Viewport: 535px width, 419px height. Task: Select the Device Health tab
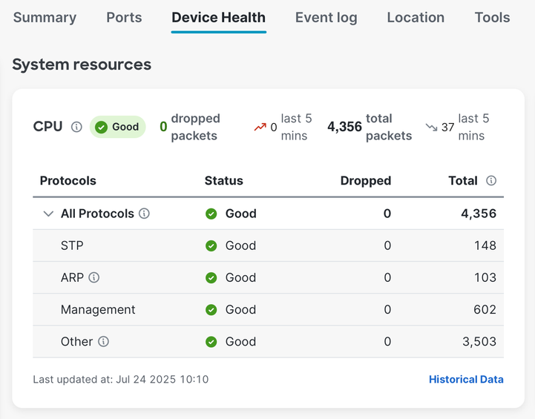coord(218,18)
